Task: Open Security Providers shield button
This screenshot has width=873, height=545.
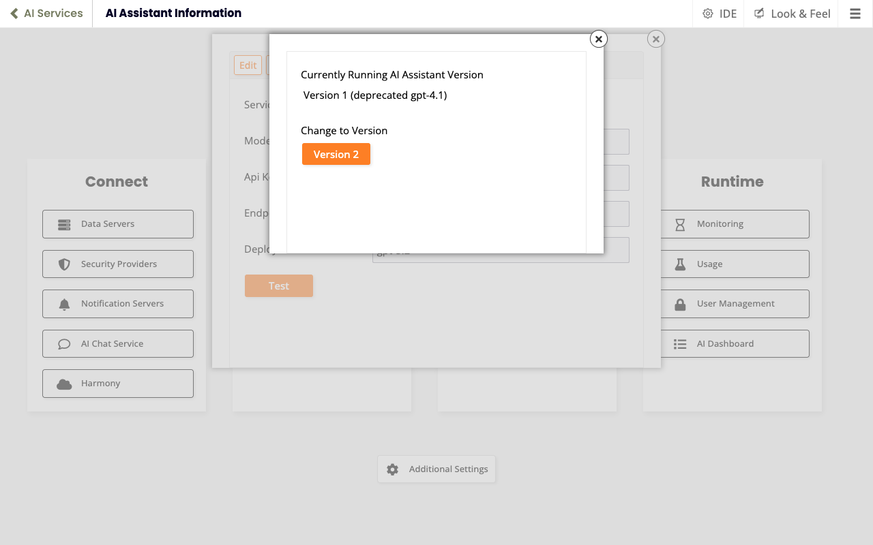Action: (117, 264)
